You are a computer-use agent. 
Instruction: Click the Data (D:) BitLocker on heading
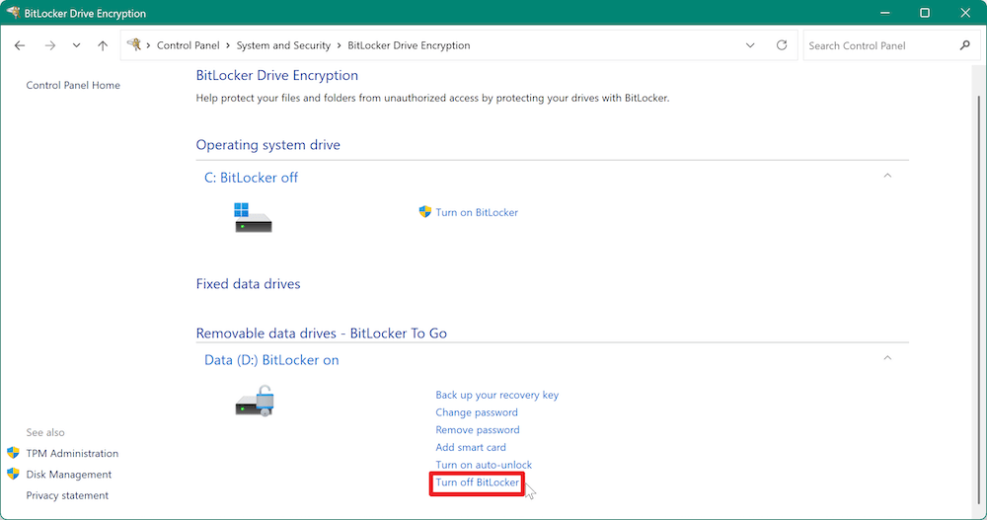coord(271,360)
